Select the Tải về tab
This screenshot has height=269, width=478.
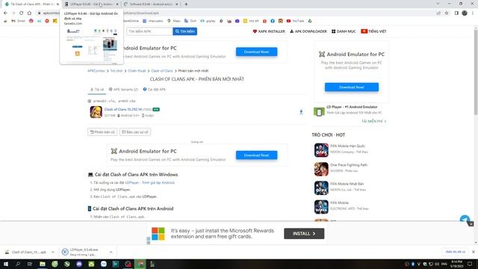pos(97,90)
